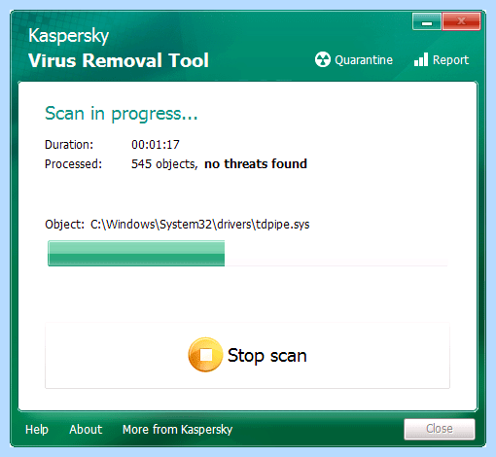
Task: Click the orange stop scan icon
Action: pos(205,355)
